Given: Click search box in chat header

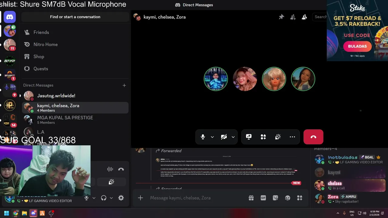Looking at the screenshot, I should 320,17.
